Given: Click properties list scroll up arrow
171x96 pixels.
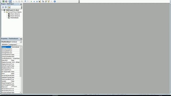Looking at the screenshot, I should click(21, 47).
